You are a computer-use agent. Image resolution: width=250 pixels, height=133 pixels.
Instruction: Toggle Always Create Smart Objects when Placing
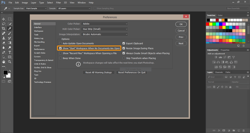pos(124,53)
